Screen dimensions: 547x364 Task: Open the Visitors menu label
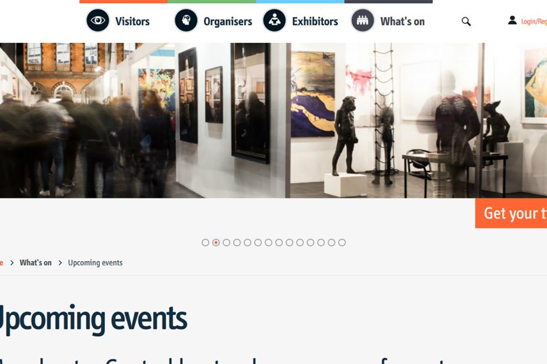tap(132, 22)
